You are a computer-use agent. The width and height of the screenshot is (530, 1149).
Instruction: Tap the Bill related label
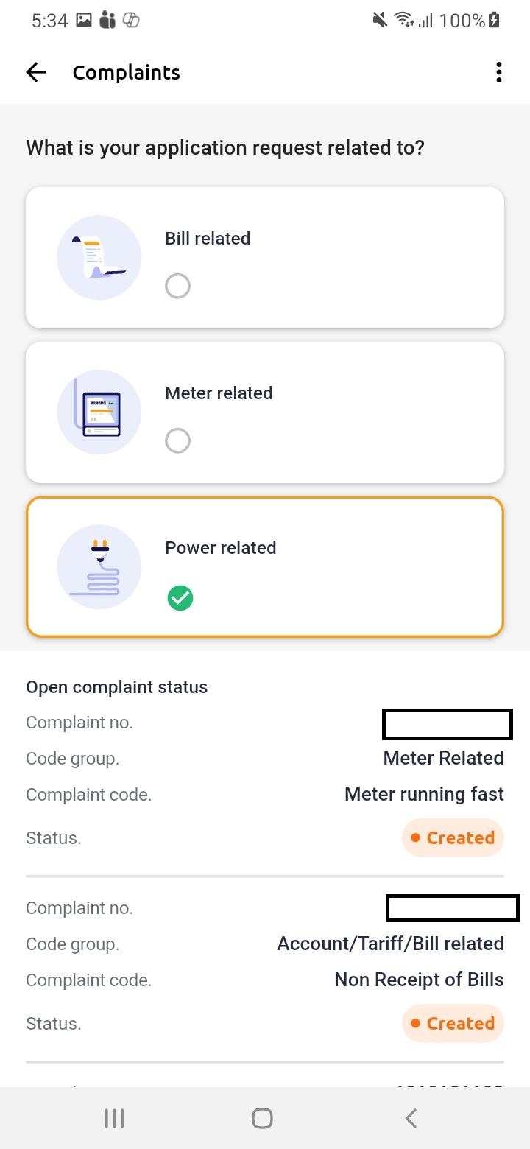coord(208,239)
